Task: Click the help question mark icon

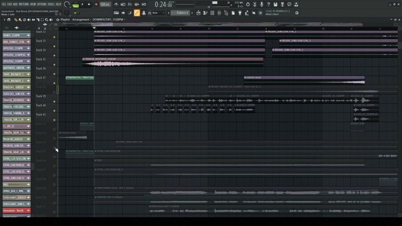Action: click(268, 4)
